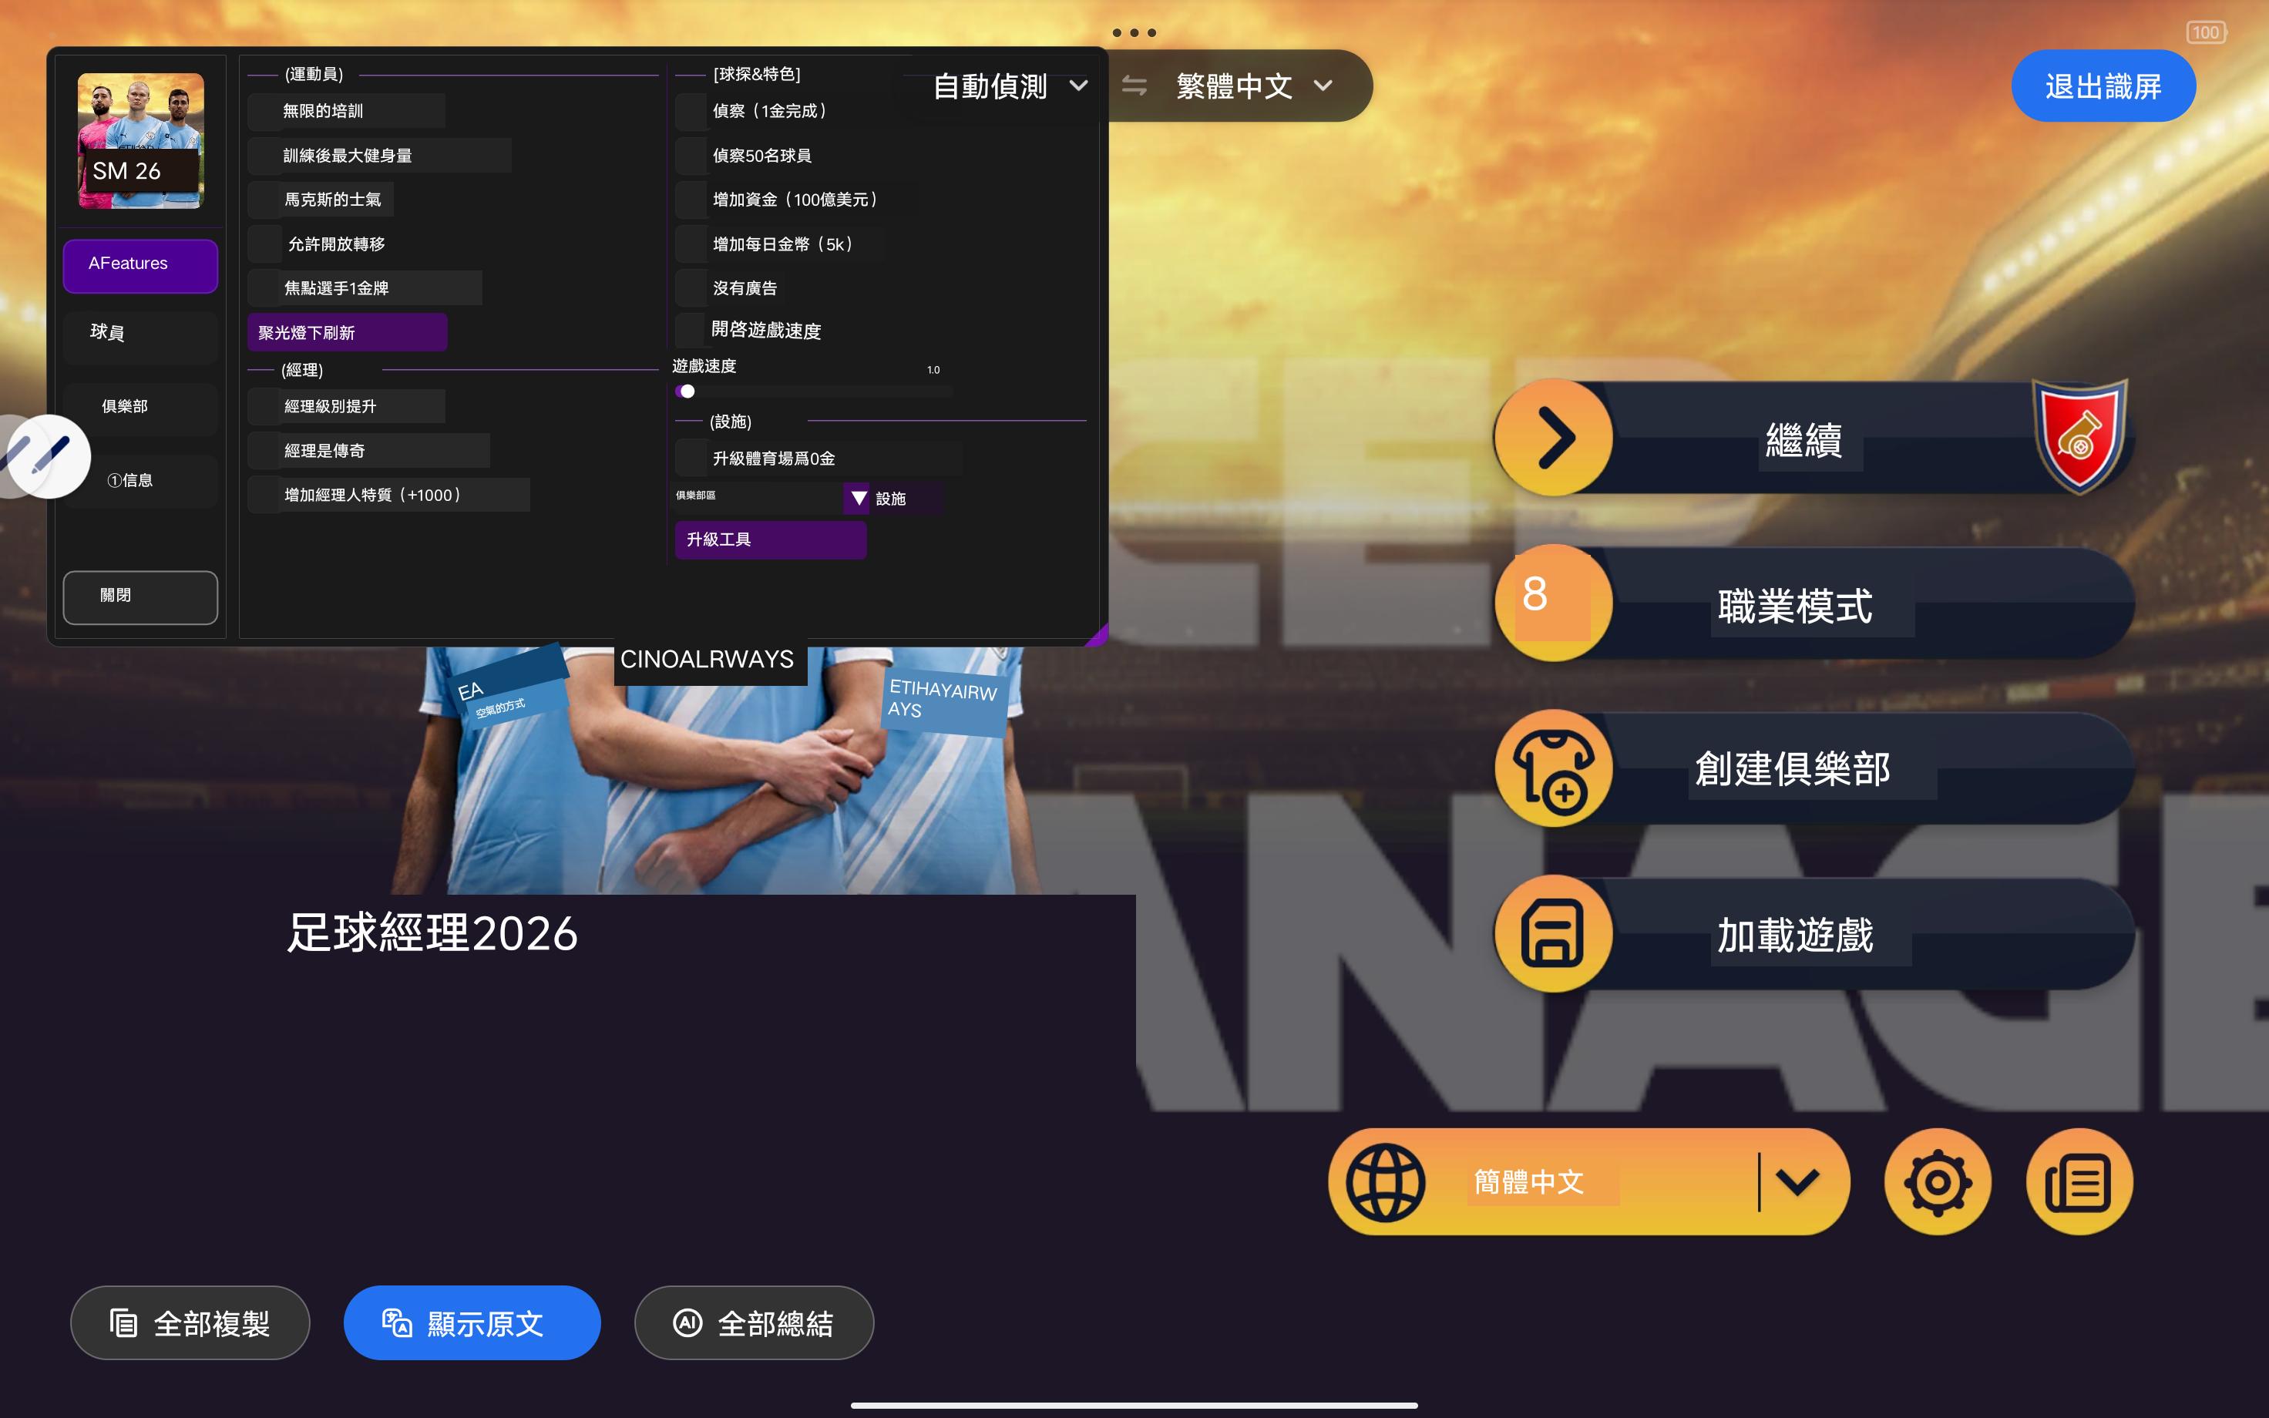Tap the 退出識屏 button
2269x1418 pixels.
tap(2103, 86)
